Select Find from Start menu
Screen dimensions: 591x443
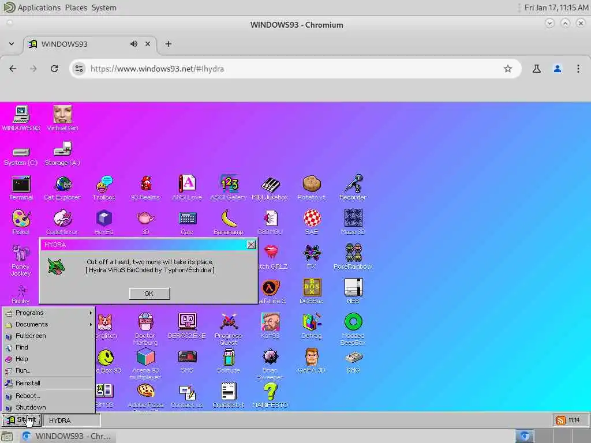click(48, 347)
